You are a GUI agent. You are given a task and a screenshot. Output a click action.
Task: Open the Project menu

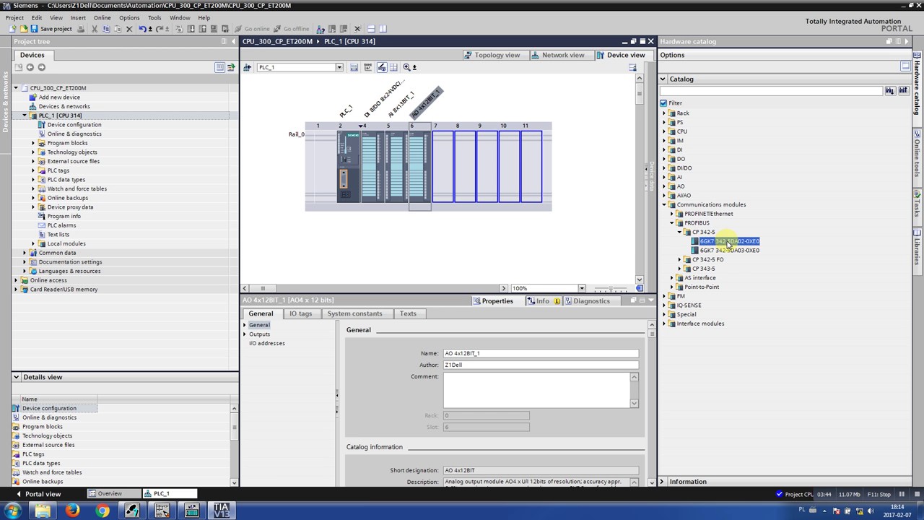click(14, 17)
